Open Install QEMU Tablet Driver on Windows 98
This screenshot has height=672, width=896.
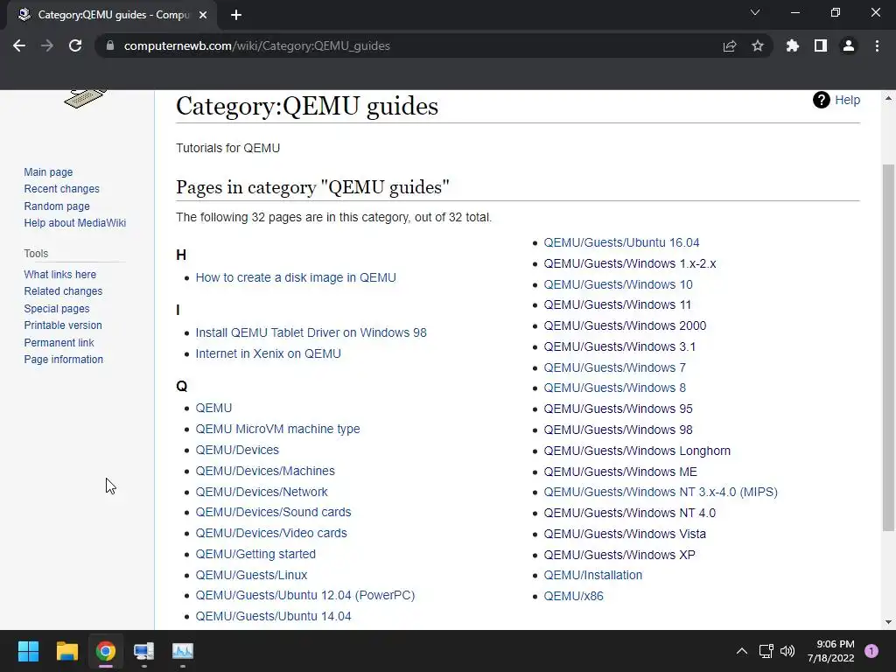[311, 332]
